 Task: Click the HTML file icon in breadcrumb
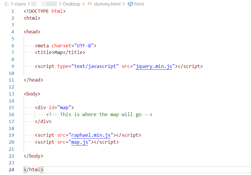point(90,4)
